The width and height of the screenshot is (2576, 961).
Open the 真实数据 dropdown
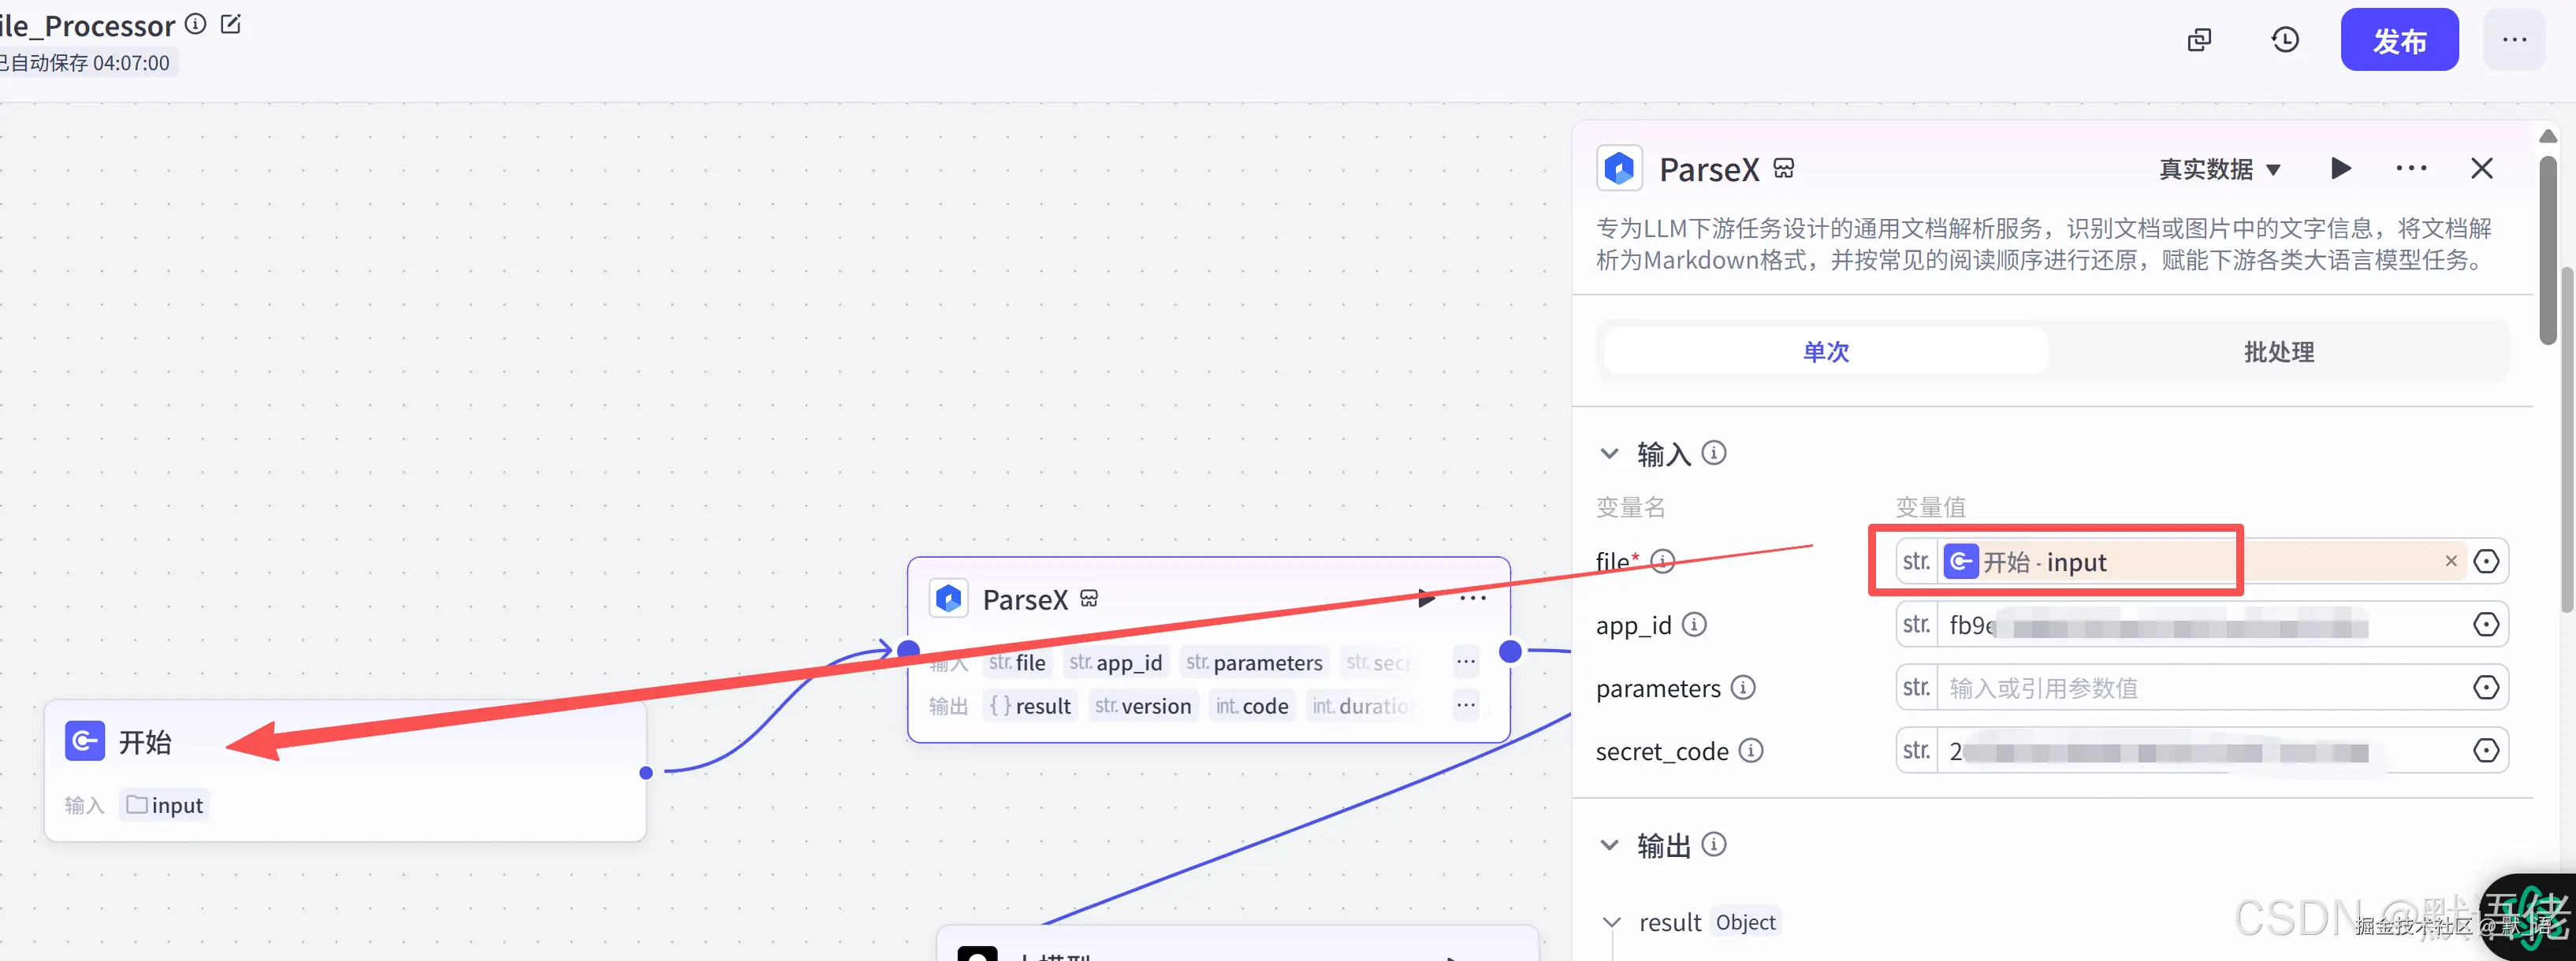(x=2220, y=169)
